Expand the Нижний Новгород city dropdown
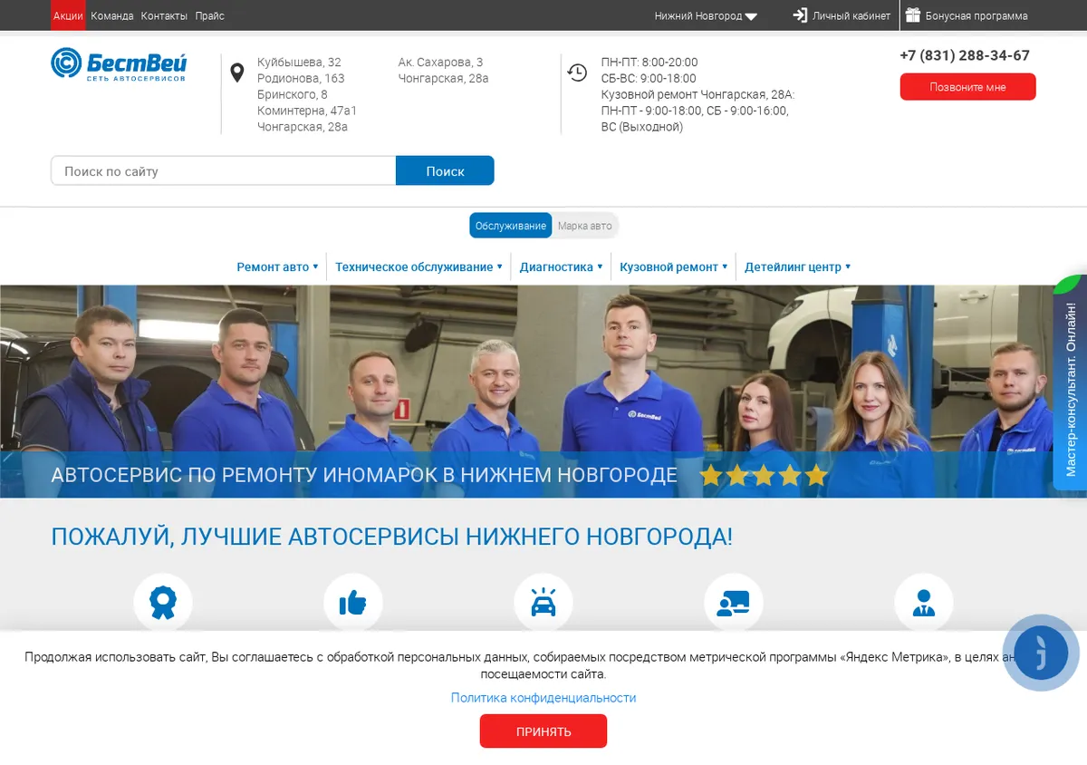Viewport: 1087px width, 765px height. (706, 16)
